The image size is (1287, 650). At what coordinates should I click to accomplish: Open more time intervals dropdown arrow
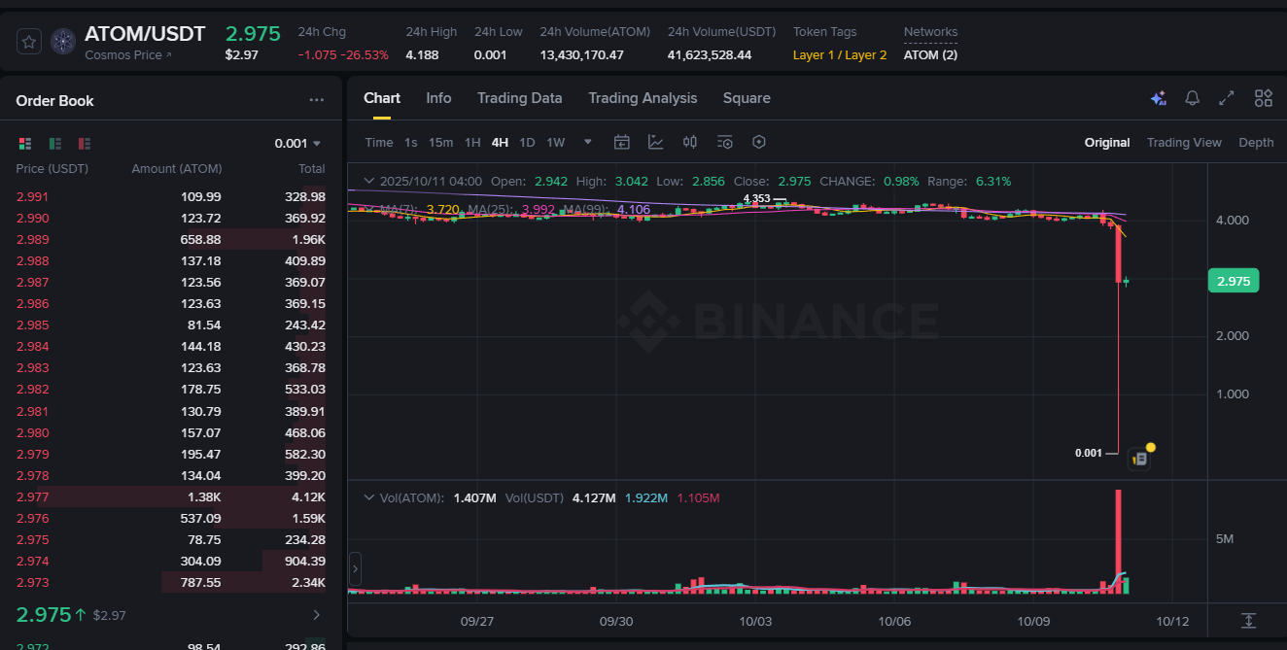(x=587, y=142)
